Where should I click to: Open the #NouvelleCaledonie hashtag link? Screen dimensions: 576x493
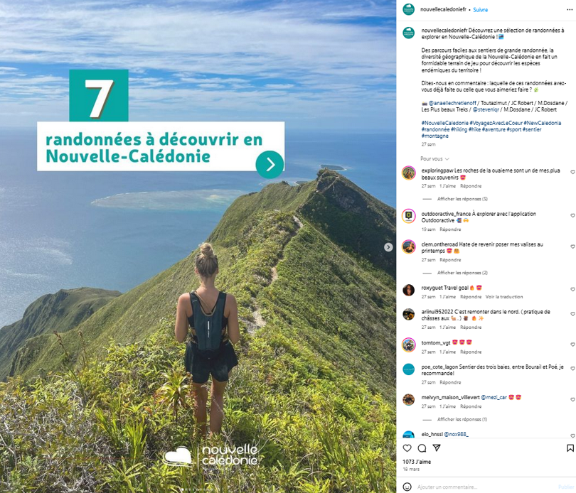[x=444, y=123]
